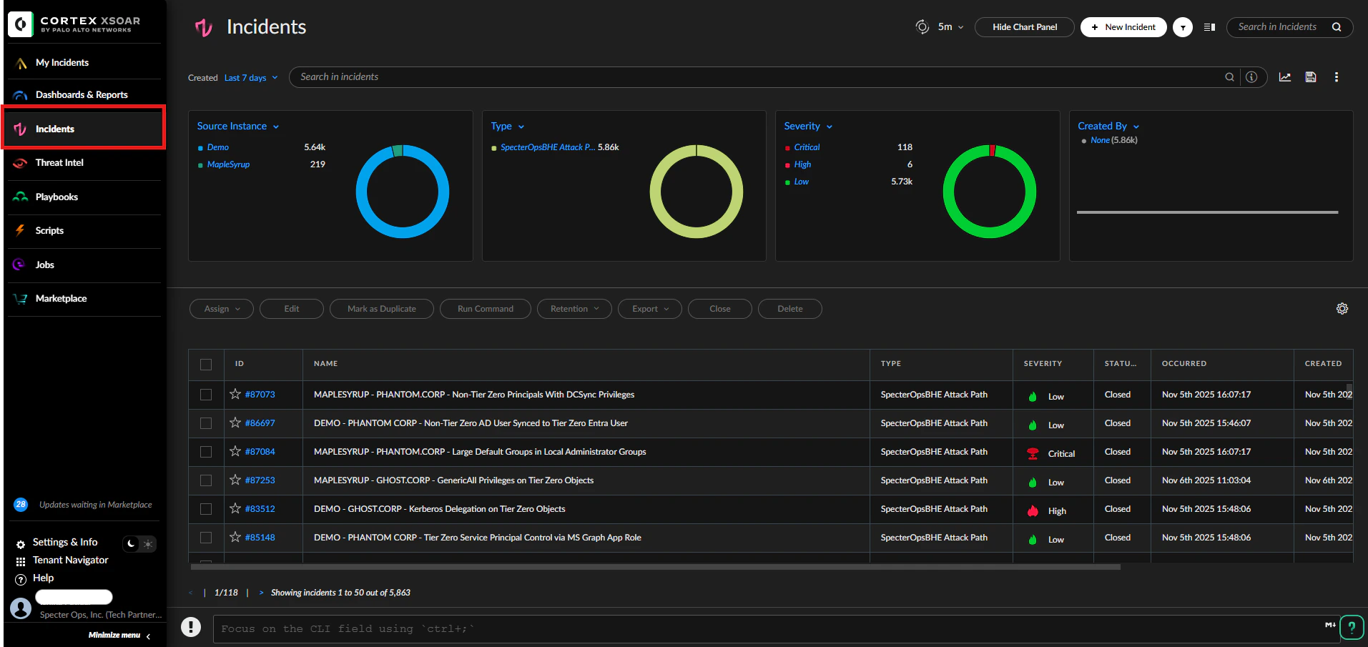
Task: Expand the Severity chart dropdown
Action: pyautogui.click(x=808, y=127)
